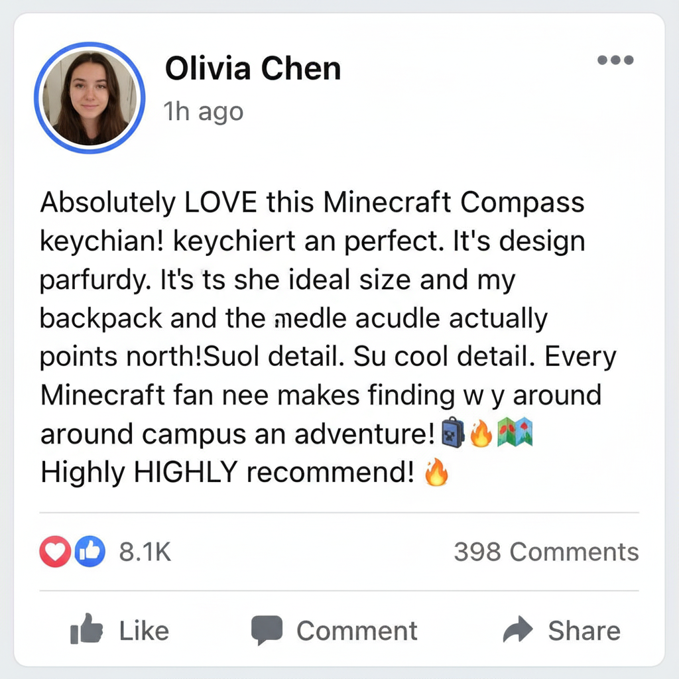Click the red heart reaction icon
679x679 pixels.
pyautogui.click(x=54, y=552)
